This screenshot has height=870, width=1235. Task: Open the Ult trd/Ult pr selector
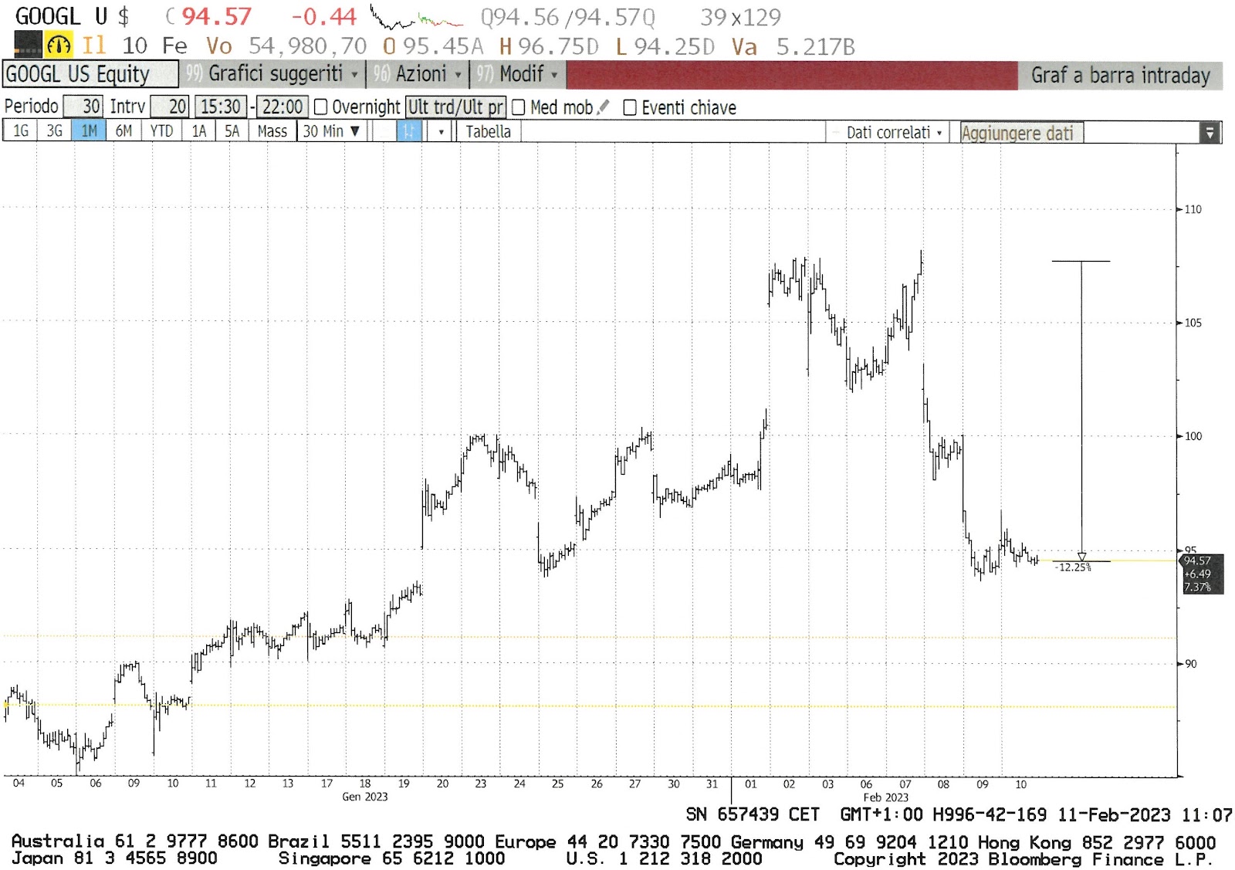click(x=455, y=107)
